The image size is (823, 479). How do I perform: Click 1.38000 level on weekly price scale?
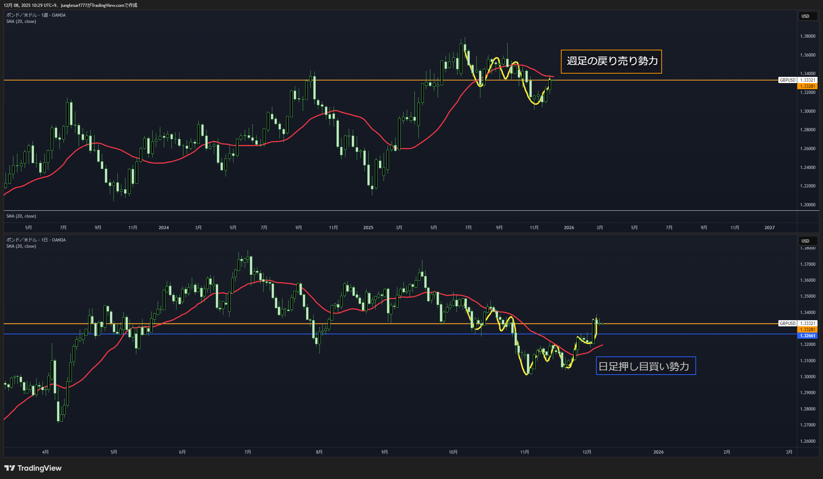807,36
